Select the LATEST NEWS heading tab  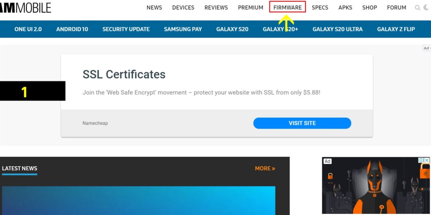20,168
